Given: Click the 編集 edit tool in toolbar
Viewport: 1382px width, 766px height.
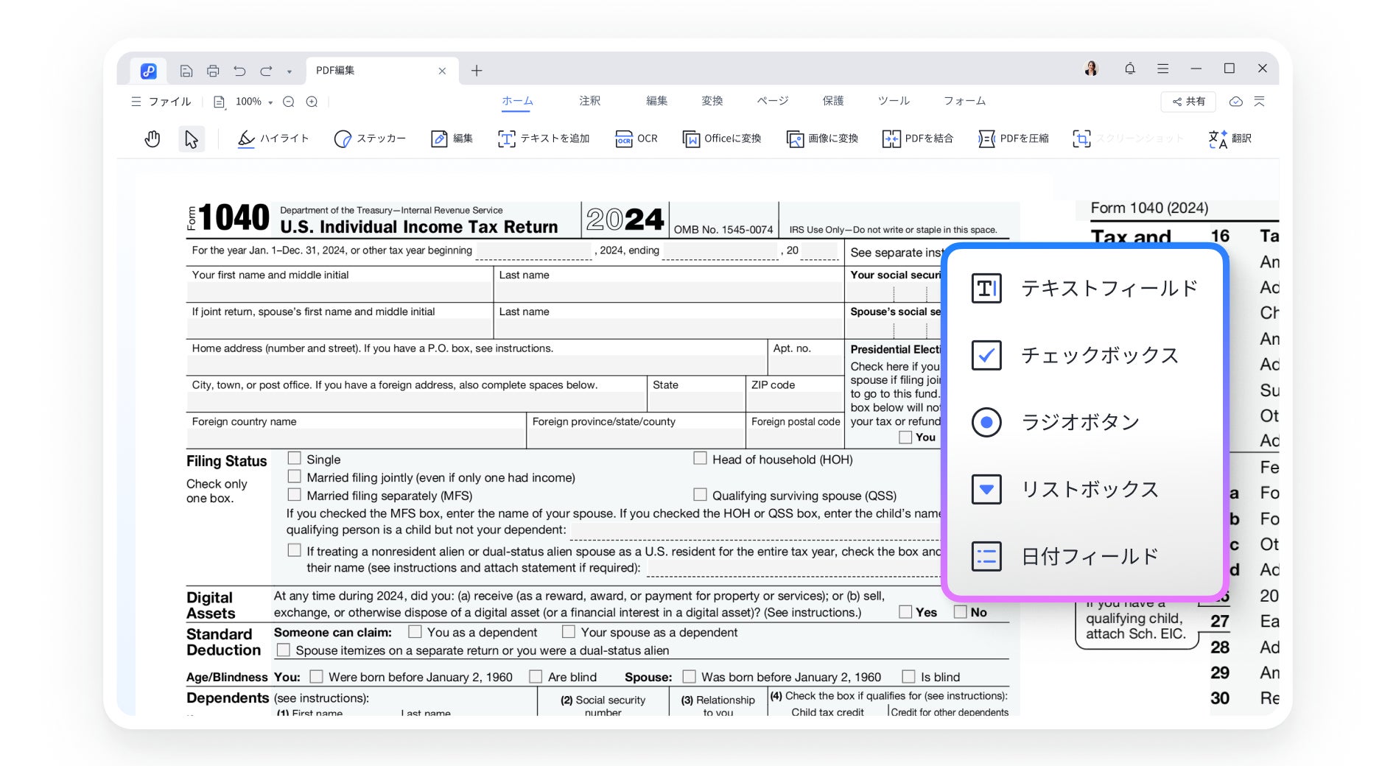Looking at the screenshot, I should 452,138.
